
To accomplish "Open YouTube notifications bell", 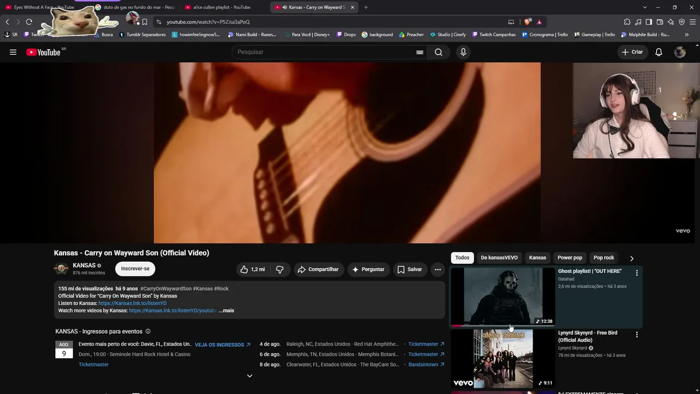I will click(x=659, y=52).
